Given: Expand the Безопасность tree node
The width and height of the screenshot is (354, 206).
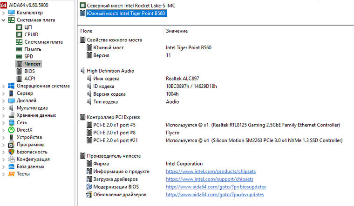Looking at the screenshot, I should click(x=3, y=152).
